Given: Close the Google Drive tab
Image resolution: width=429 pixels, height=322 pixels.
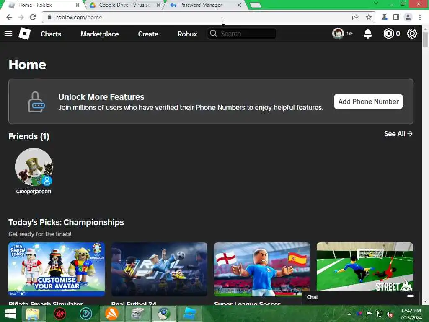Looking at the screenshot, I should pyautogui.click(x=158, y=5).
